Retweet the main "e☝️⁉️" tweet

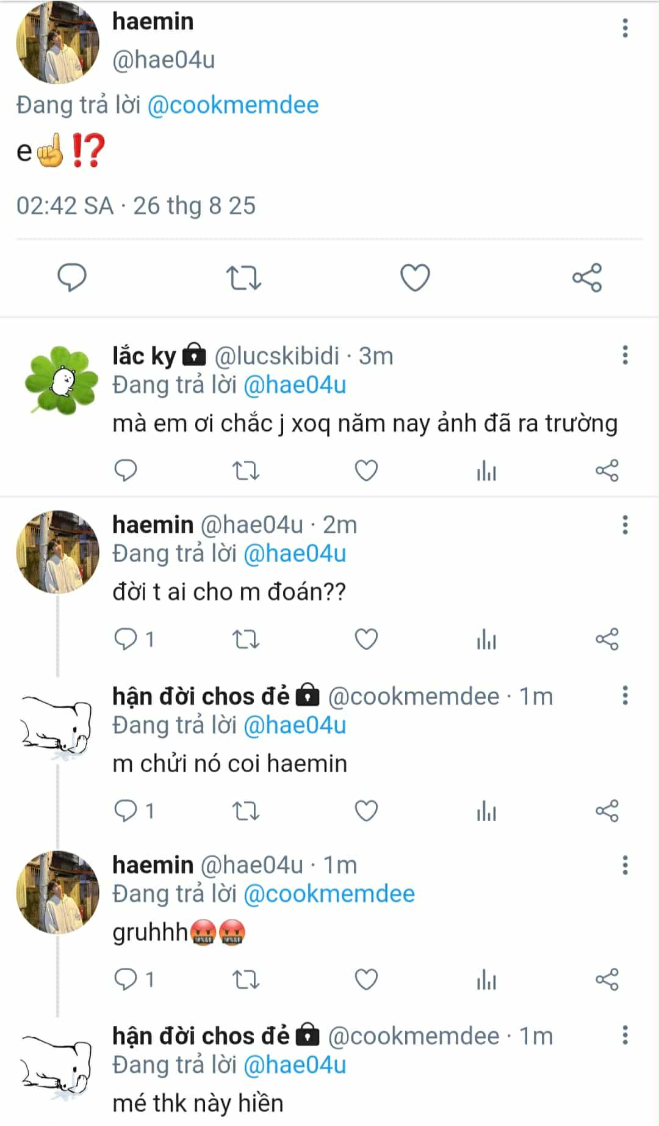click(244, 278)
